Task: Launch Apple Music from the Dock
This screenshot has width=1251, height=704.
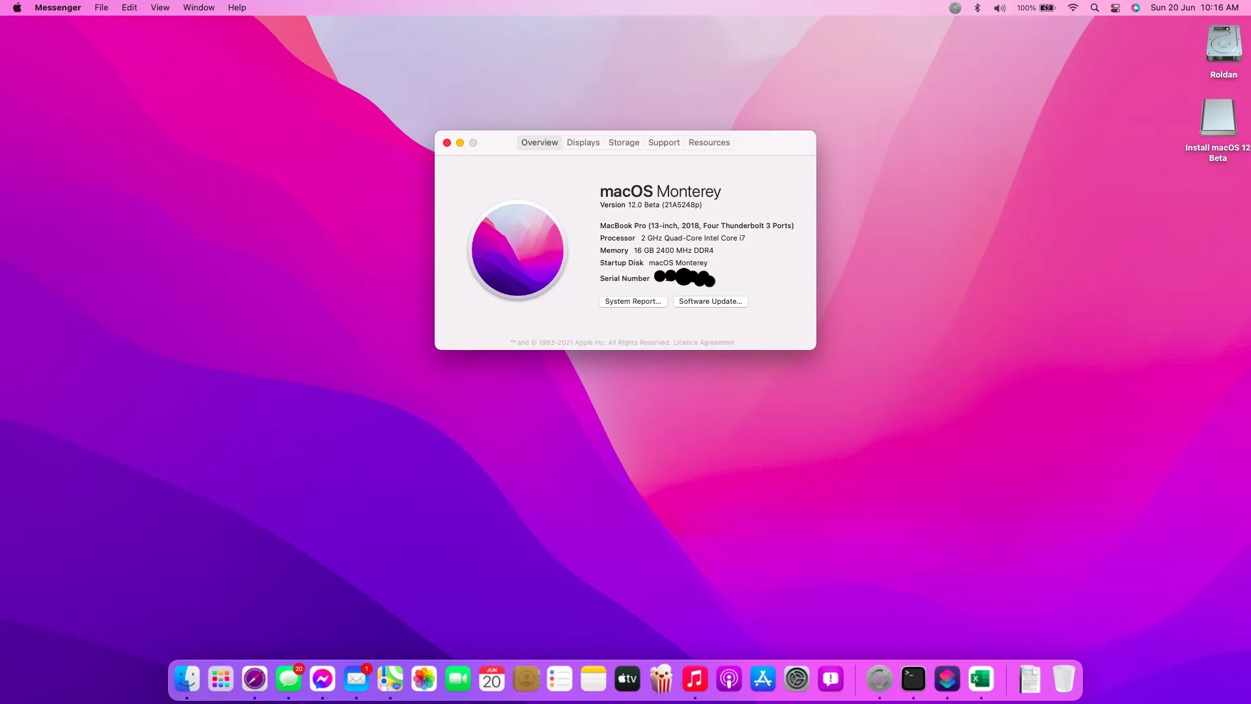Action: coord(695,679)
